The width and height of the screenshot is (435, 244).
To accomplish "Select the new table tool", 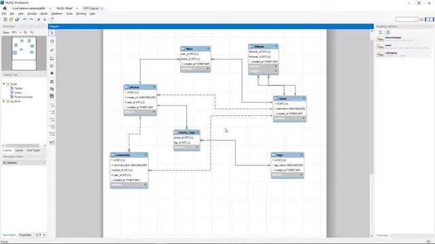I will point(52,81).
